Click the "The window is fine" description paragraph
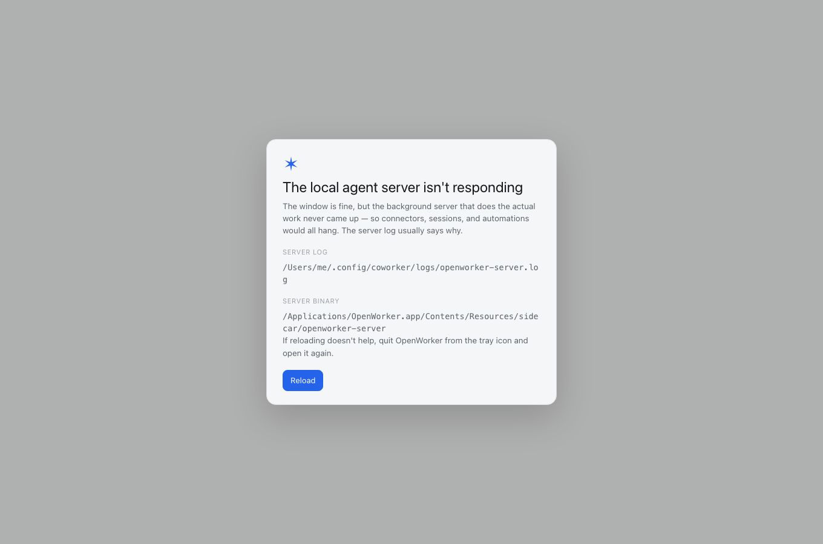 [x=409, y=218]
